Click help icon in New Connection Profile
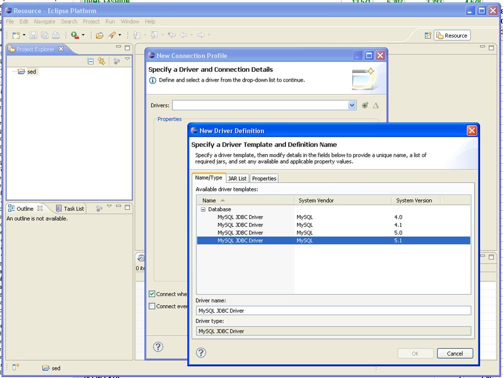Image resolution: width=503 pixels, height=378 pixels. point(158,347)
